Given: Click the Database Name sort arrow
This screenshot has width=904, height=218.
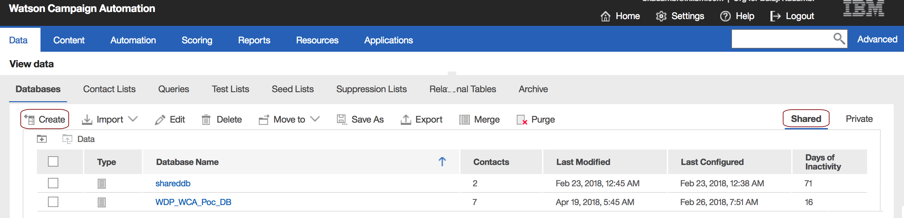Looking at the screenshot, I should tap(442, 162).
